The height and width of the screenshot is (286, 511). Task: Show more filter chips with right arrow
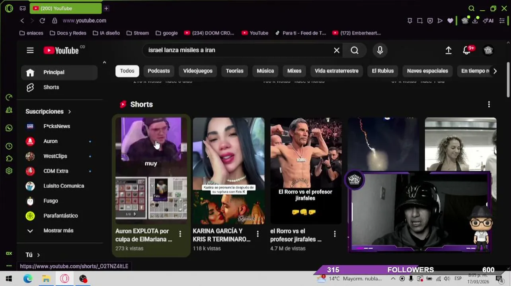(x=495, y=71)
